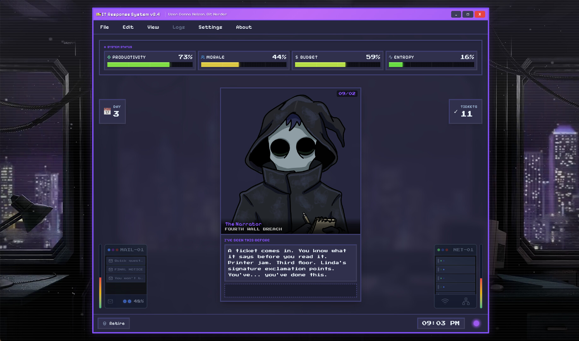The height and width of the screenshot is (341, 579).
Task: Click the 48% load value in MAIL-01
Action: coord(139,301)
